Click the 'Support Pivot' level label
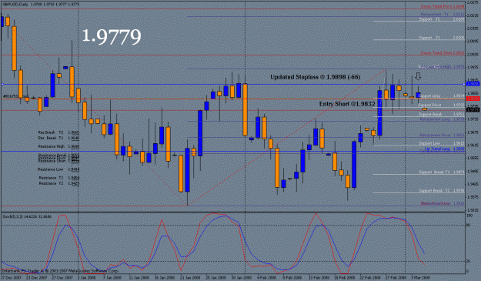This screenshot has width=481, height=281. click(442, 105)
